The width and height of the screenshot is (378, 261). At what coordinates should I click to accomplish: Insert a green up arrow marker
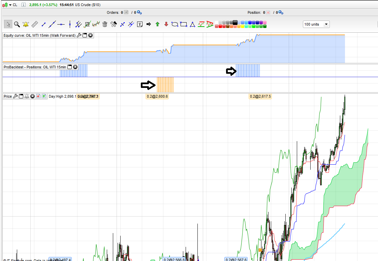(x=157, y=24)
